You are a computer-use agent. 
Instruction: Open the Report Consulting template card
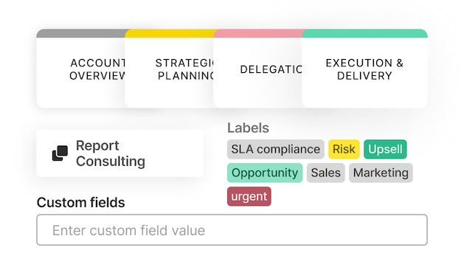click(x=120, y=153)
